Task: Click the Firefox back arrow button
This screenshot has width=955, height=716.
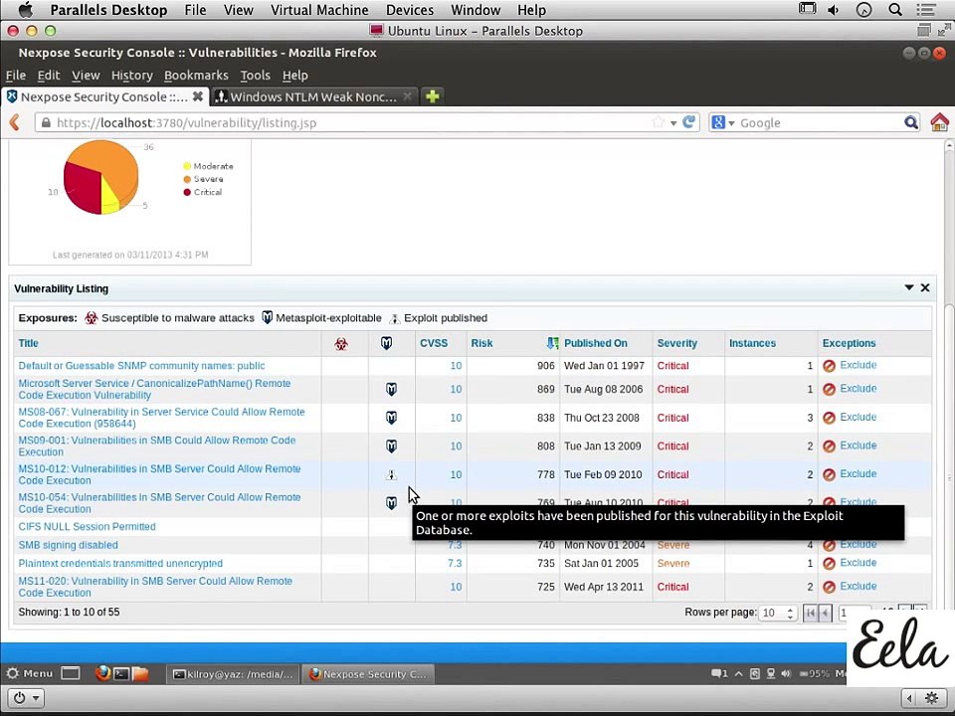Action: (15, 122)
